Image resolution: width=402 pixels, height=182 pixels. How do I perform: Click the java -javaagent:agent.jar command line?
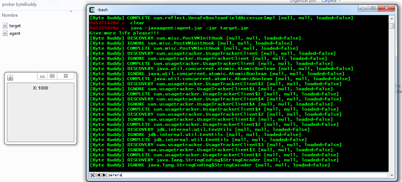point(169,28)
